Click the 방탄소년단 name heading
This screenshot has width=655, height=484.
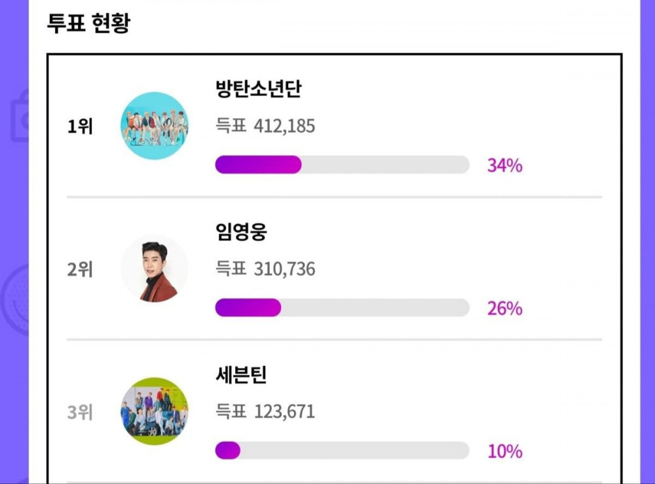[x=258, y=88]
